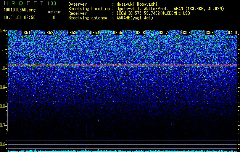Click the 0400 time marker
The image size is (240, 152).
click(232, 33)
